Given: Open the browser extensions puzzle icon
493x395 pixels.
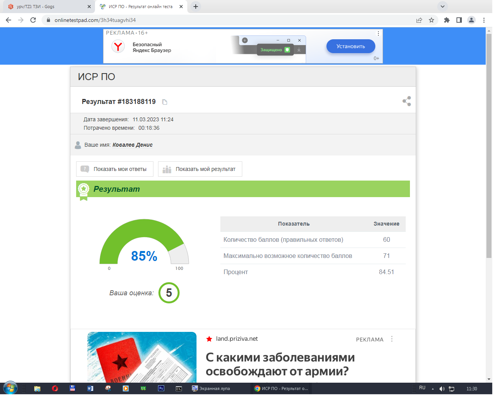Looking at the screenshot, I should (x=446, y=20).
